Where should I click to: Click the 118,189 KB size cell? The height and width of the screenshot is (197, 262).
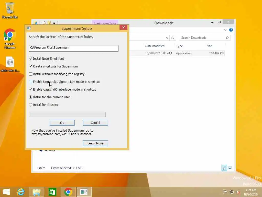[216, 53]
